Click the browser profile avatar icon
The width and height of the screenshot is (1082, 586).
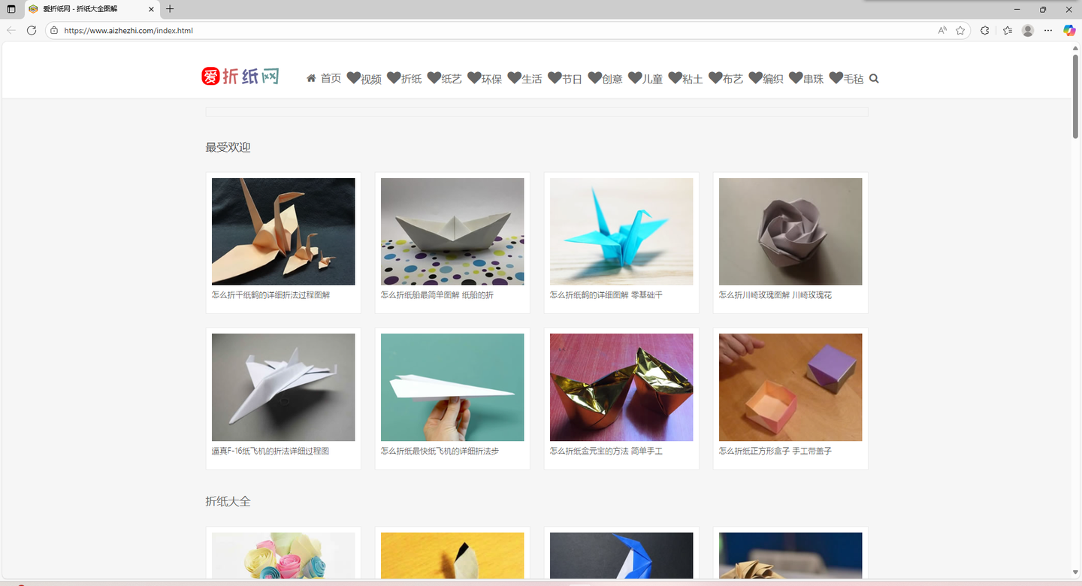tap(1028, 30)
